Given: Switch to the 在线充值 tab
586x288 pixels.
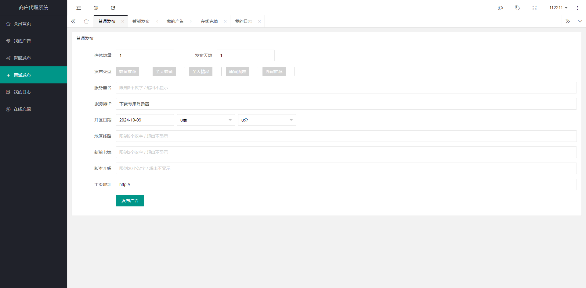Looking at the screenshot, I should pos(209,21).
